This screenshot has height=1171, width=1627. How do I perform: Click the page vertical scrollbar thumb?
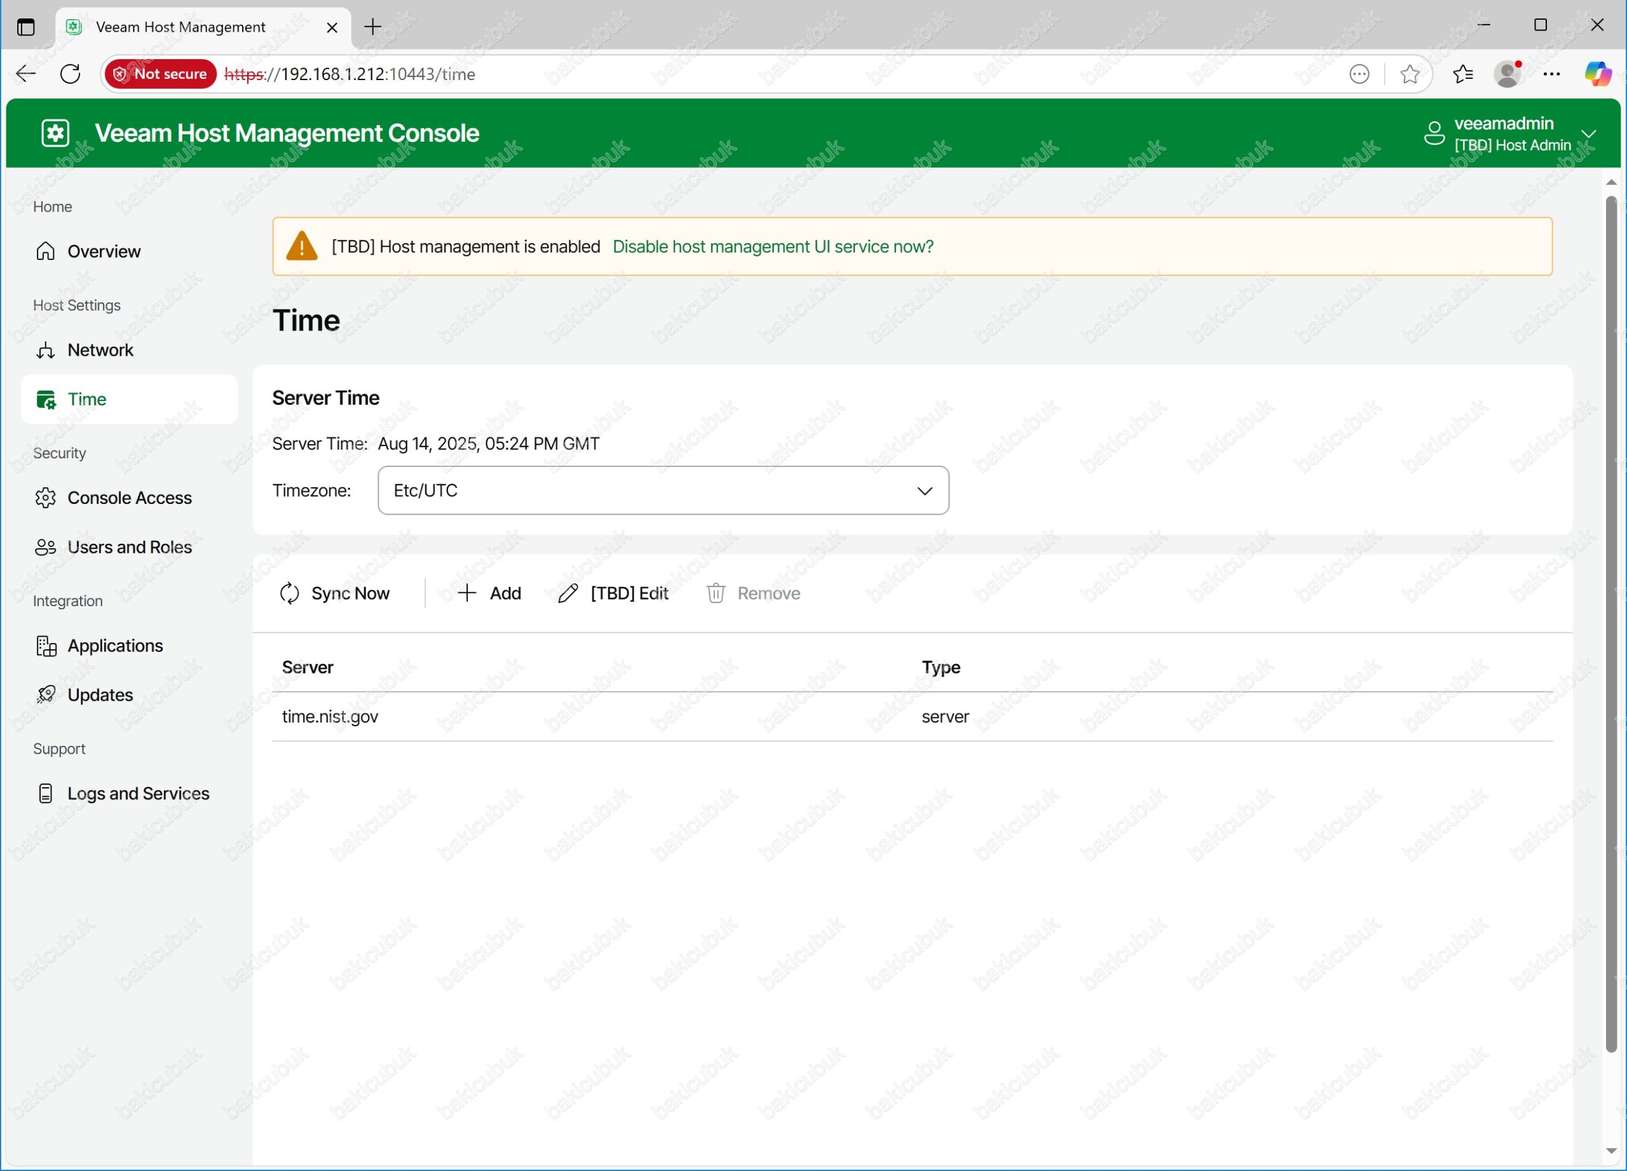[x=1610, y=624]
